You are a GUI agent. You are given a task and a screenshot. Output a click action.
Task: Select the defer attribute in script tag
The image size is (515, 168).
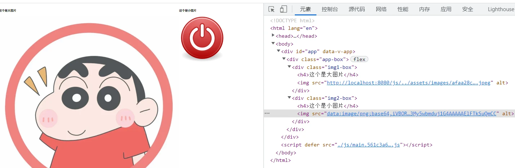(x=312, y=145)
